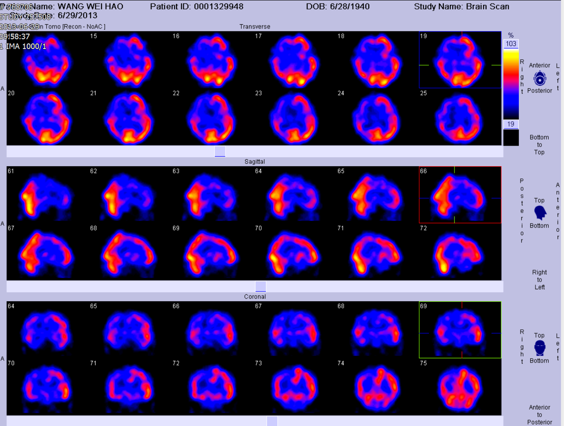
Task: Click the Bottom to Top direction label
Action: click(x=539, y=145)
